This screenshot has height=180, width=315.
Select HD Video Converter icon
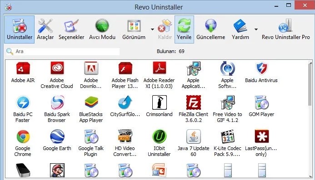(125, 136)
